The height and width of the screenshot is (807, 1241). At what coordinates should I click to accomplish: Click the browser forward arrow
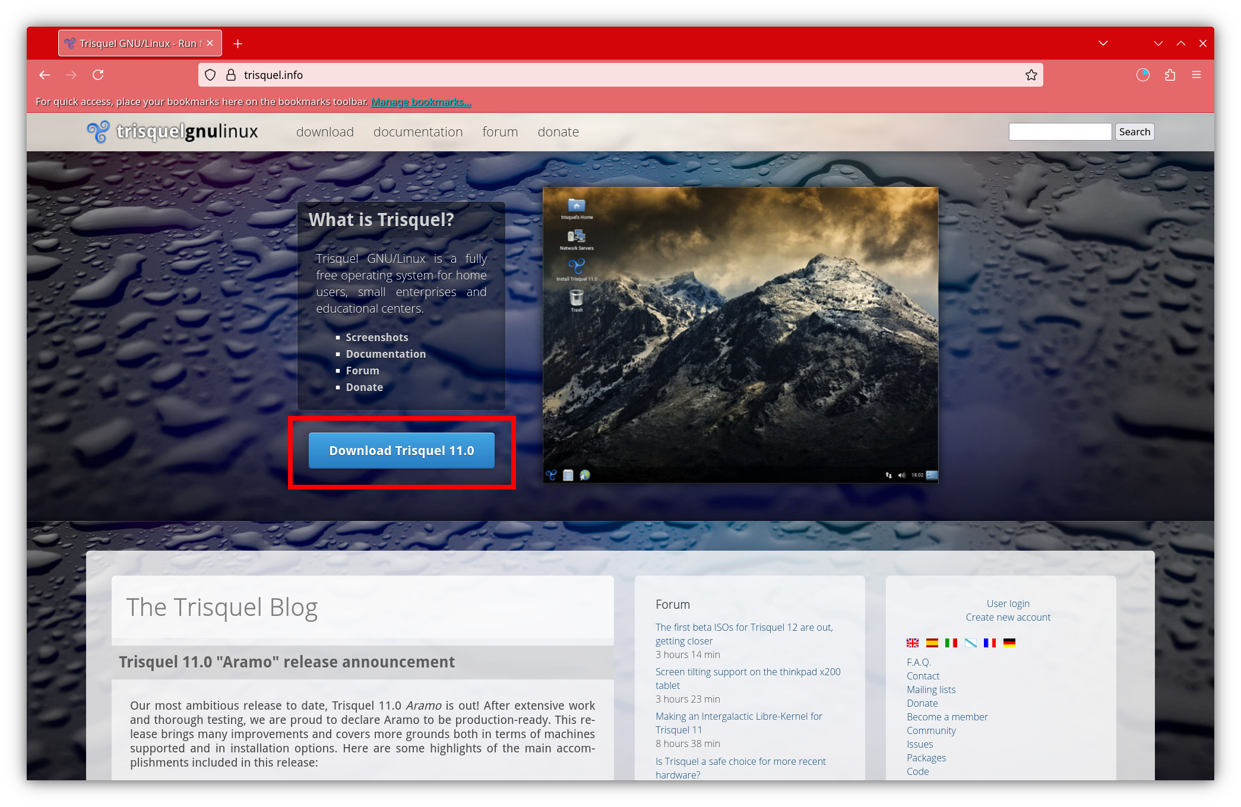pos(71,75)
